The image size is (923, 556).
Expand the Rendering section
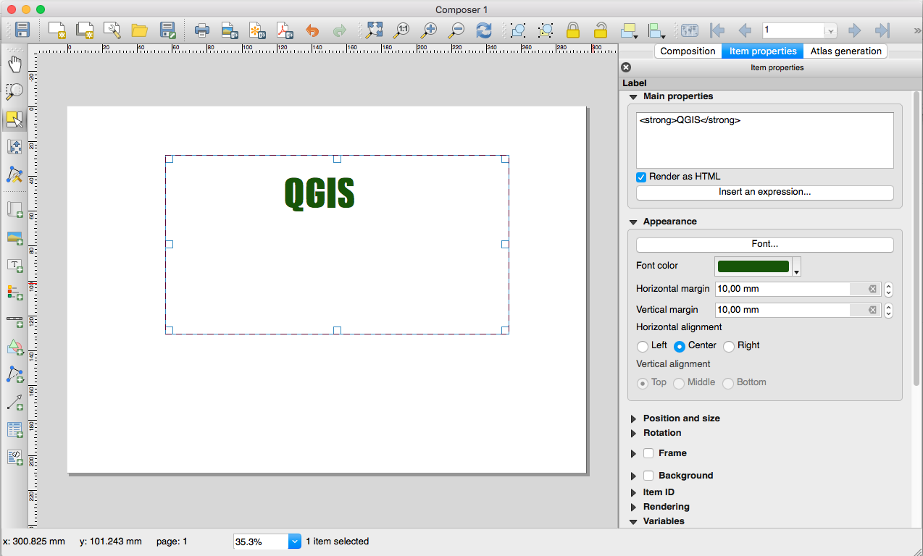coord(633,507)
